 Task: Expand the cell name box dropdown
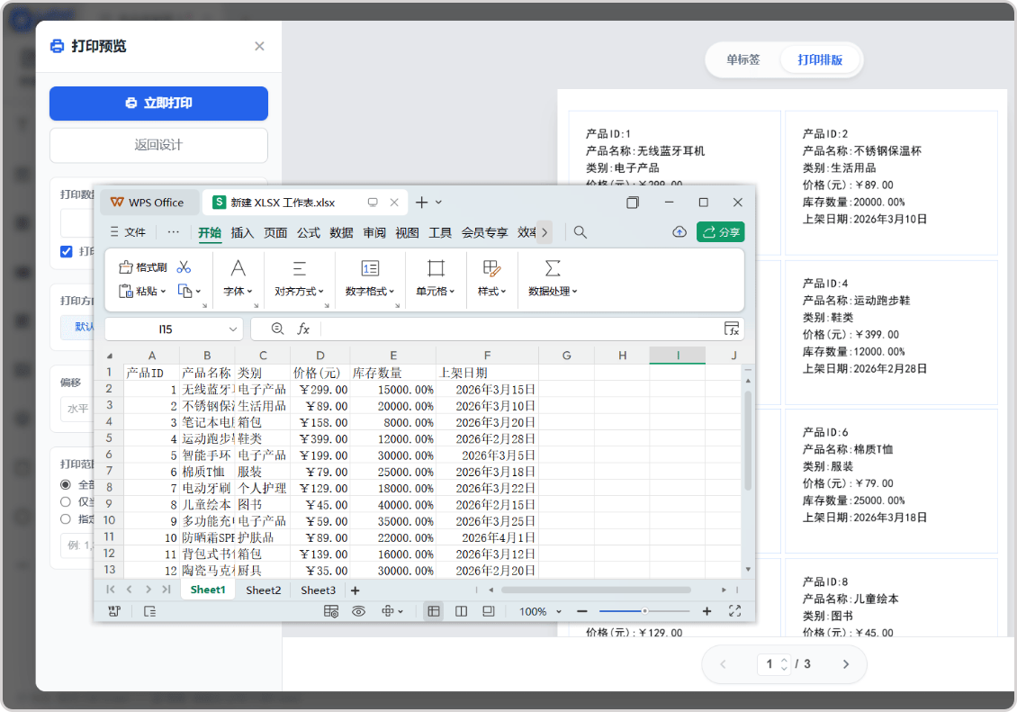pyautogui.click(x=233, y=329)
